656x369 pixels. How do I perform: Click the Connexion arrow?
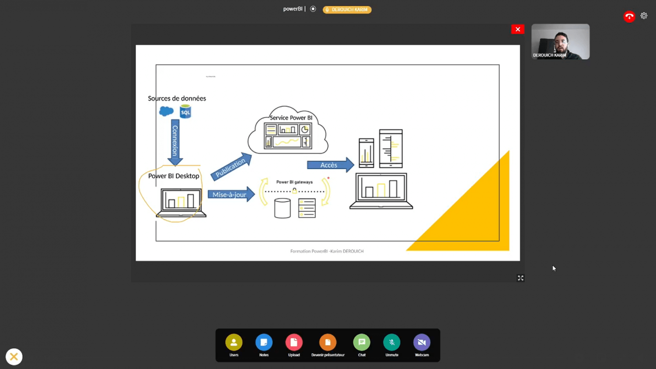[x=175, y=142]
